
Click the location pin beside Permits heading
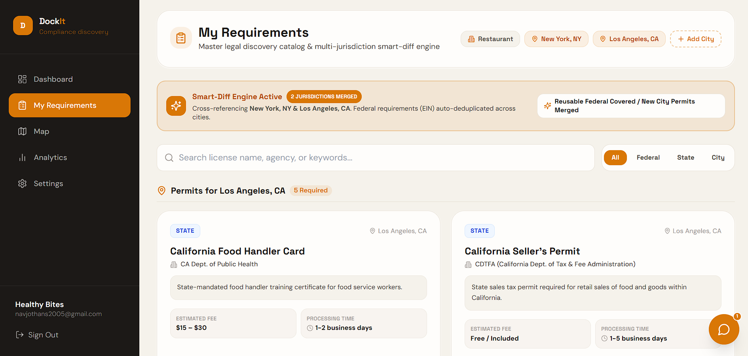pyautogui.click(x=161, y=191)
